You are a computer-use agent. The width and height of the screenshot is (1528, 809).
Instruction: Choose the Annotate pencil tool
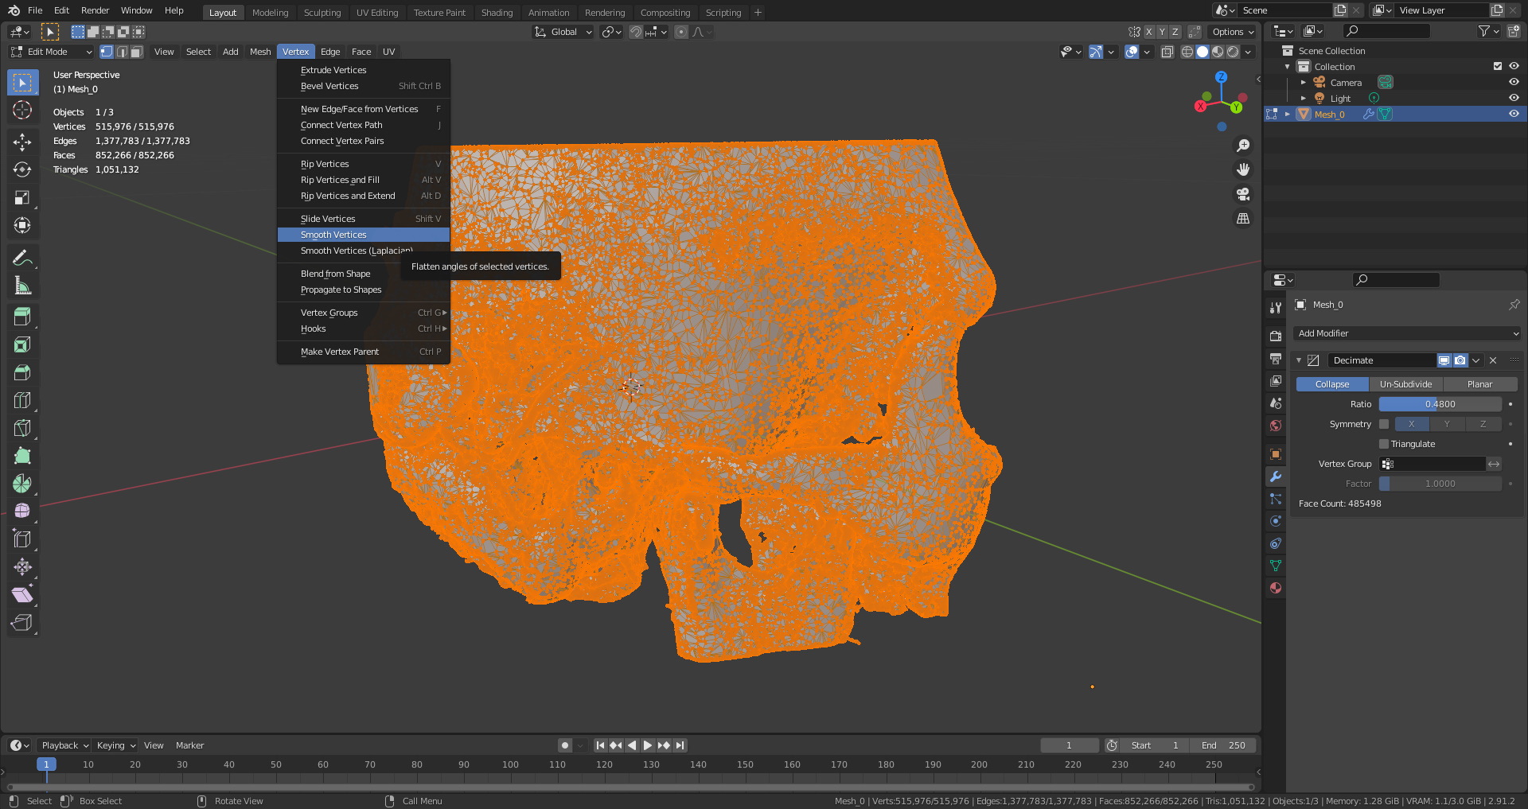22,258
